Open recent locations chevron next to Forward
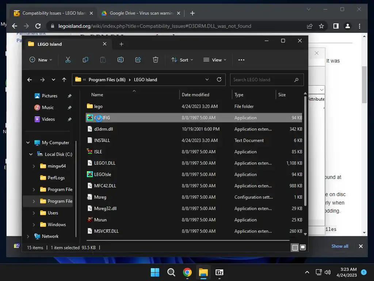 (x=53, y=80)
